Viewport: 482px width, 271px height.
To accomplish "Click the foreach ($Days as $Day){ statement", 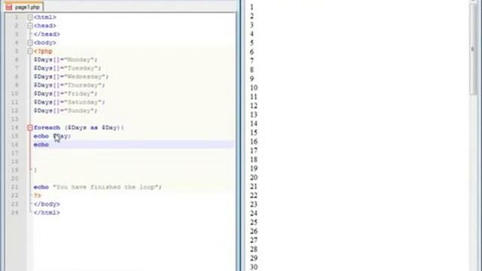I will pos(78,127).
